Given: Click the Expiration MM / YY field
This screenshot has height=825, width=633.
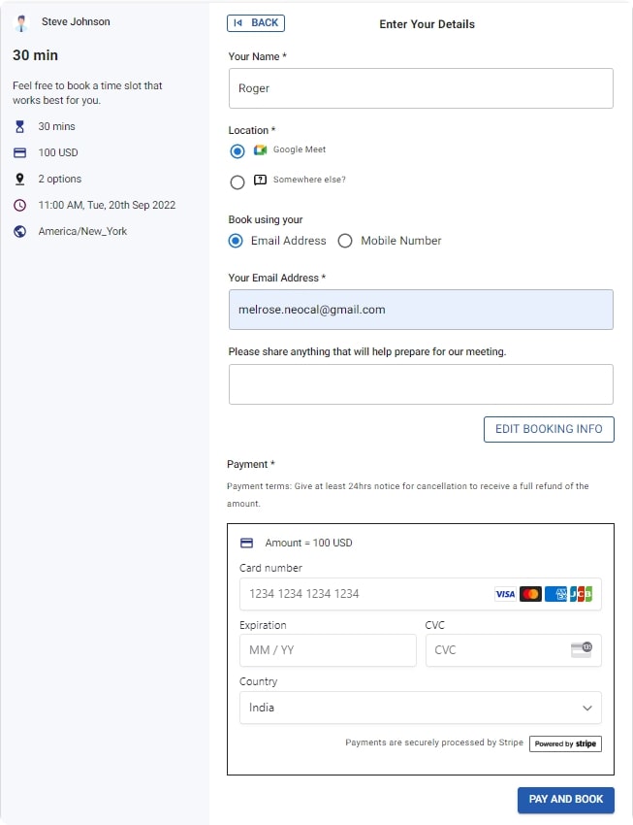Looking at the screenshot, I should point(328,650).
